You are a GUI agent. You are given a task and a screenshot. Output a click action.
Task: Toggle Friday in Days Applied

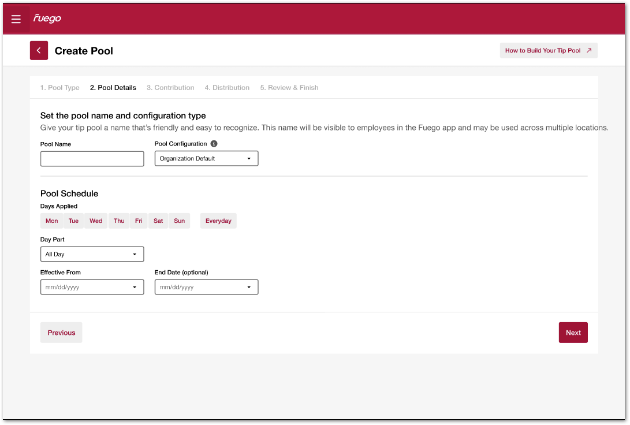tap(139, 221)
